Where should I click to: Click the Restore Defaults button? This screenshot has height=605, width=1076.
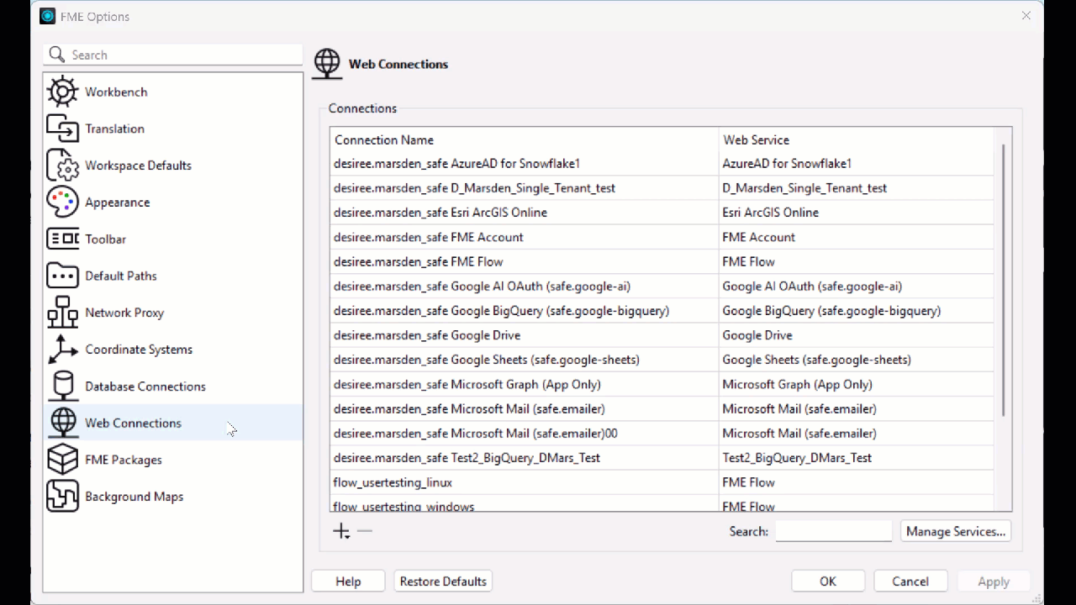coord(443,581)
